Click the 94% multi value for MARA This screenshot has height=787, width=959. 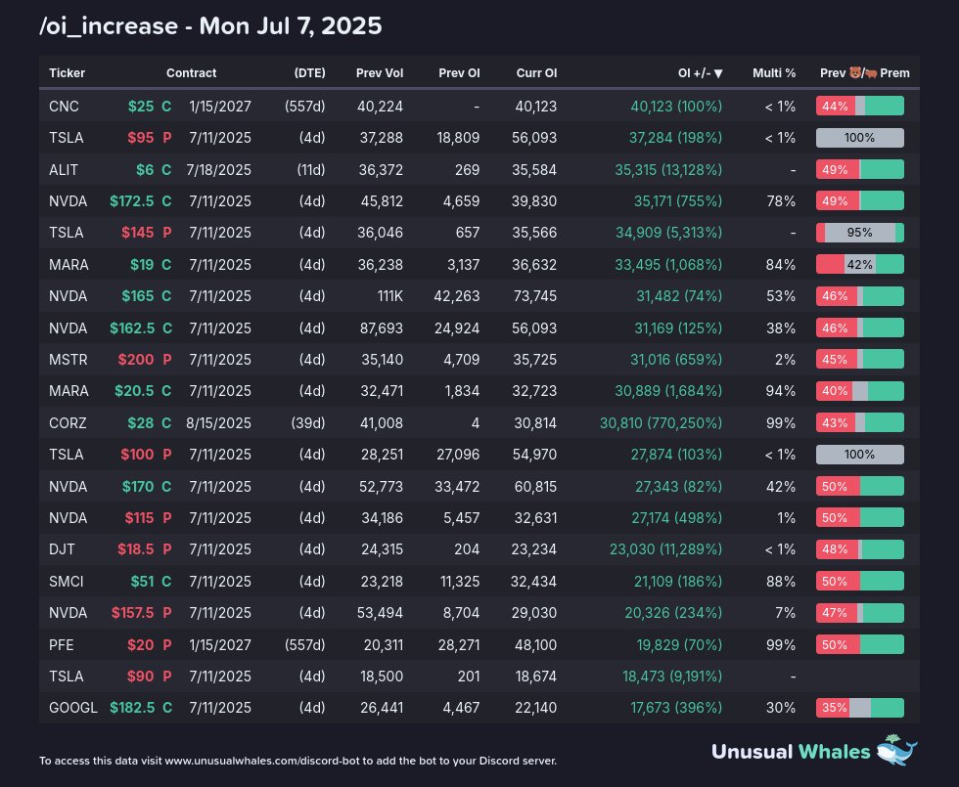[781, 390]
